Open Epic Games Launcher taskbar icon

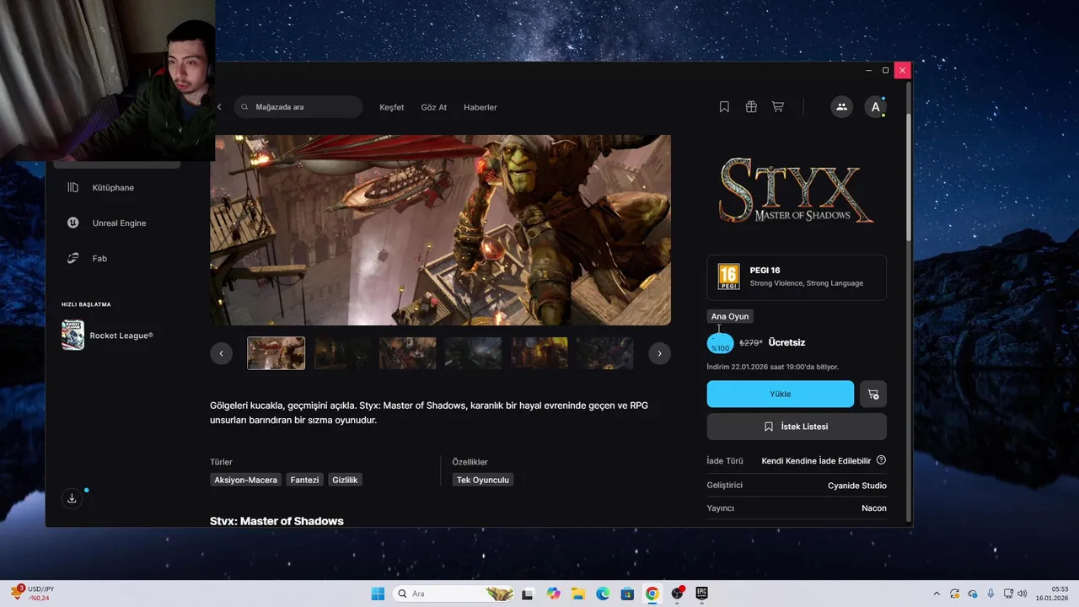701,594
